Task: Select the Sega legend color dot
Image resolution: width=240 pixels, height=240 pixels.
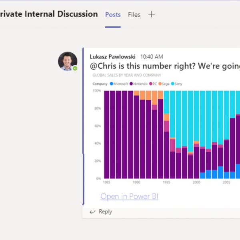Action: pos(160,84)
